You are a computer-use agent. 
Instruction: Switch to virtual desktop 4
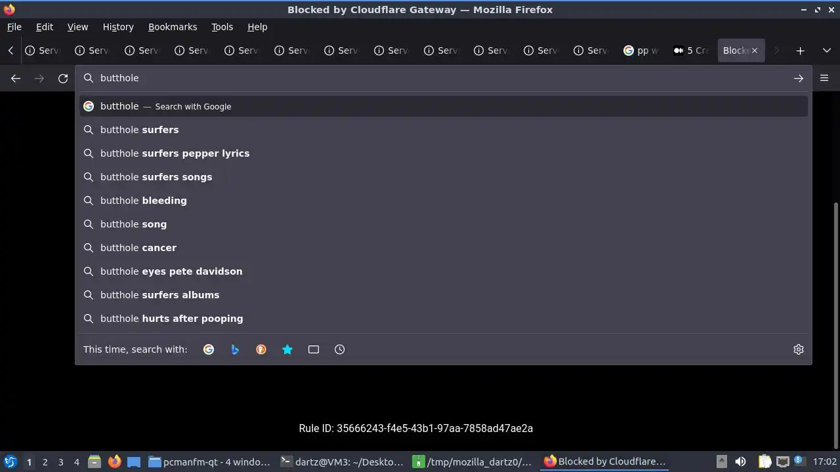point(76,462)
